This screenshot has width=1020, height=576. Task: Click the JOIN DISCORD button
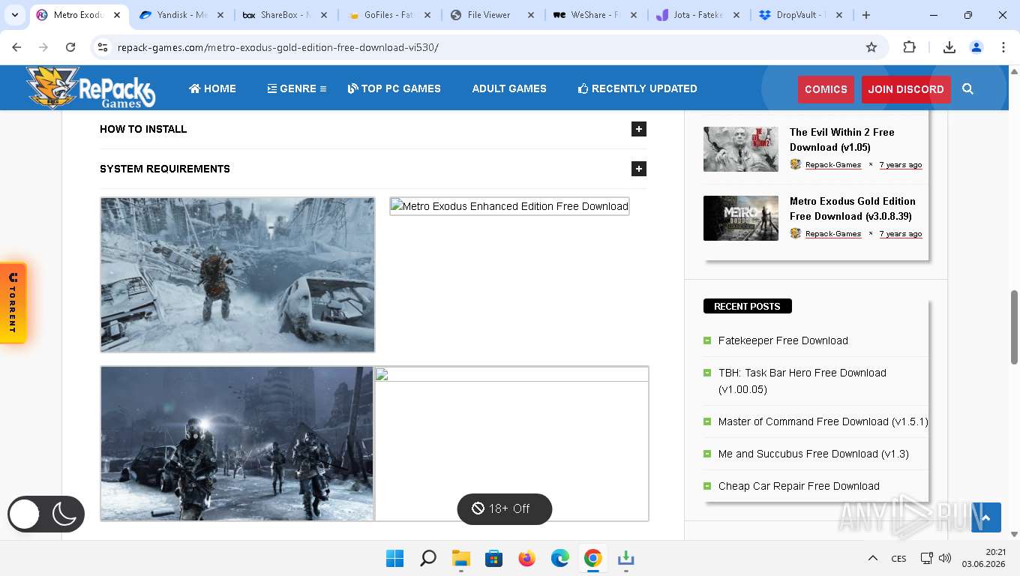[906, 89]
